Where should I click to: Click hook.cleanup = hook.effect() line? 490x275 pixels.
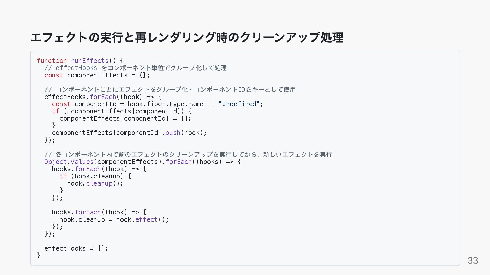114,220
